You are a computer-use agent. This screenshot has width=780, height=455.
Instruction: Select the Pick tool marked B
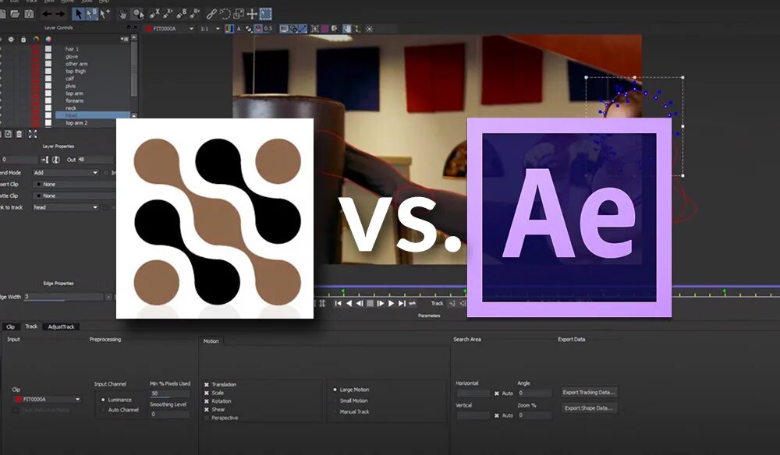coord(91,14)
